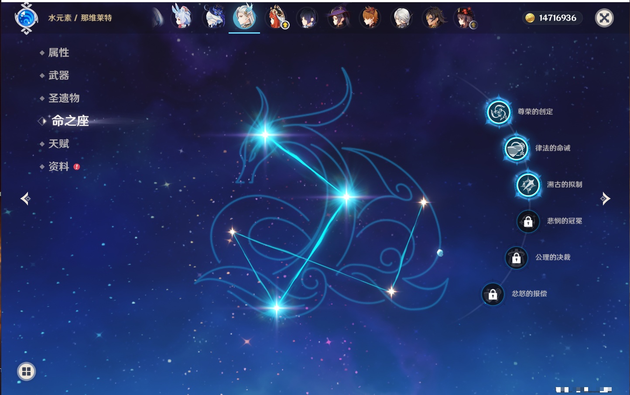This screenshot has height=395, width=630.
Task: Open the 圣遗物 artifacts page
Action: pos(64,98)
